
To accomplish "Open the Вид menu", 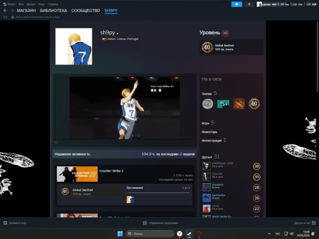I will tap(21, 4).
